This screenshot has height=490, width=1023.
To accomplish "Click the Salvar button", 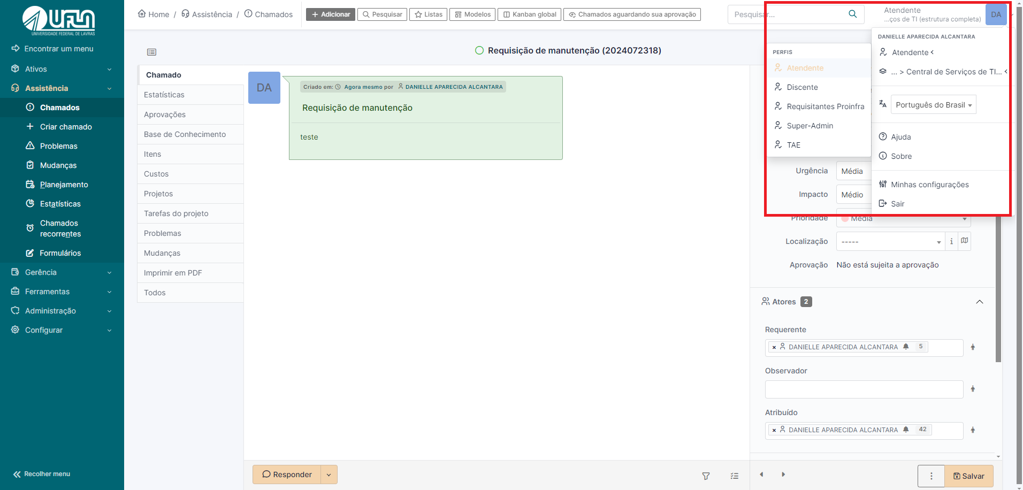I will click(x=969, y=476).
